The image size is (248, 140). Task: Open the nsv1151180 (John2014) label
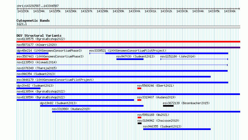click(178, 56)
